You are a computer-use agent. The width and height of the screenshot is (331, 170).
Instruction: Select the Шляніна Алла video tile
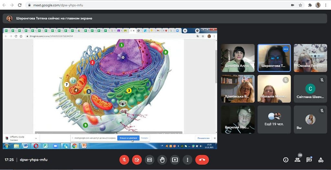pos(238,58)
